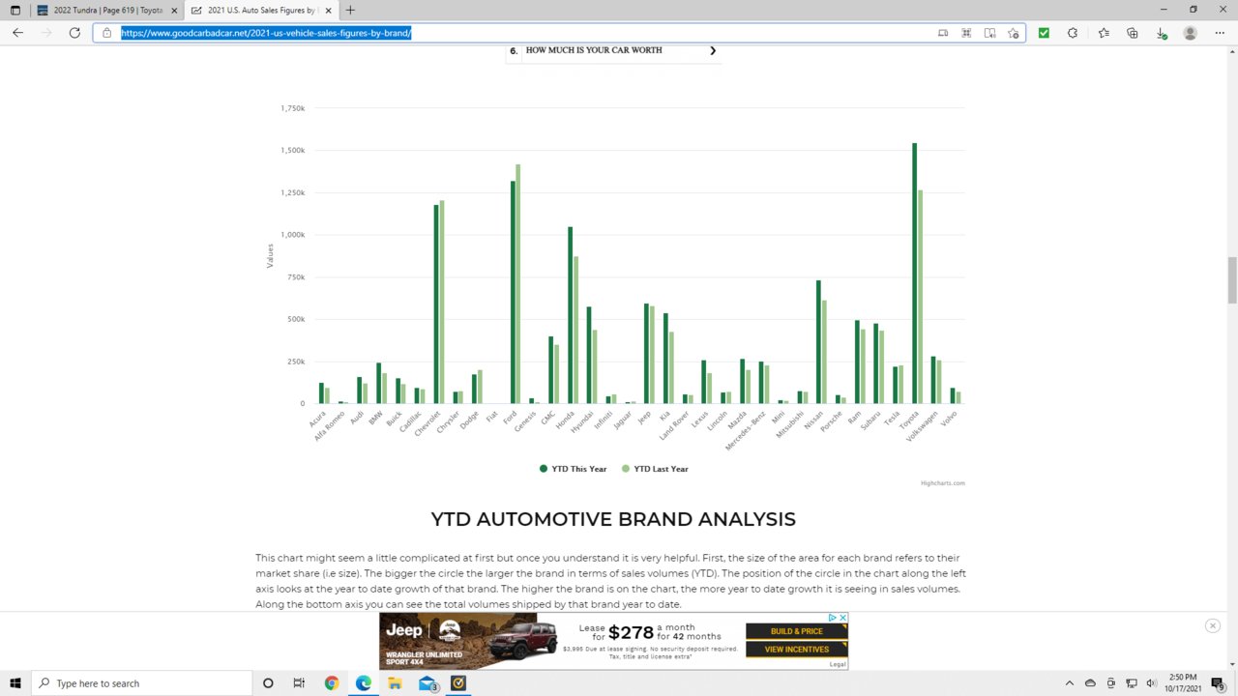
Task: Click VIEW INCENTIVES in the Jeep ad
Action: [796, 650]
